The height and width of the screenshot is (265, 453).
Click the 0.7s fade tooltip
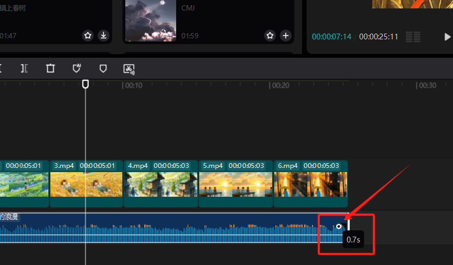click(x=353, y=239)
